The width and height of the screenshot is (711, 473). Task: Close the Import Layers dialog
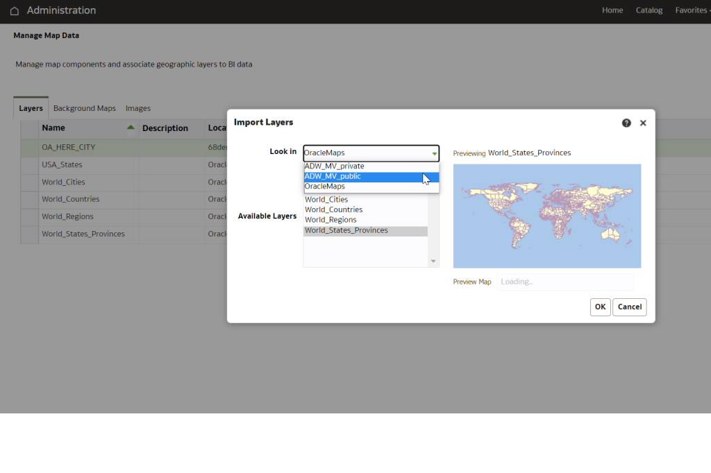pos(643,123)
